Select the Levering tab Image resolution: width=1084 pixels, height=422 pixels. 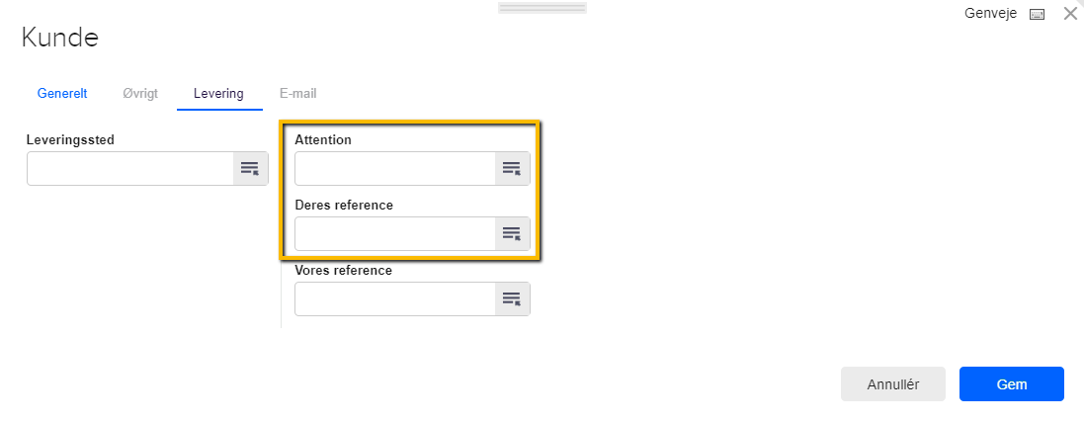tap(218, 94)
